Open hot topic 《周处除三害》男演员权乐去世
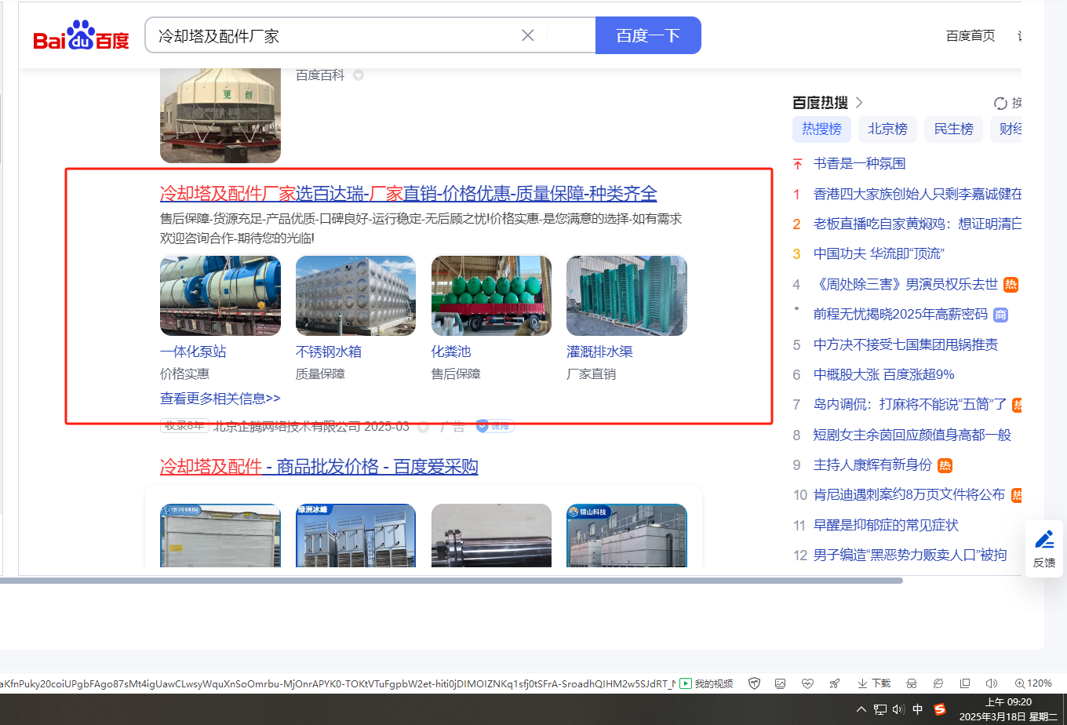The height and width of the screenshot is (725, 1067). 906,284
